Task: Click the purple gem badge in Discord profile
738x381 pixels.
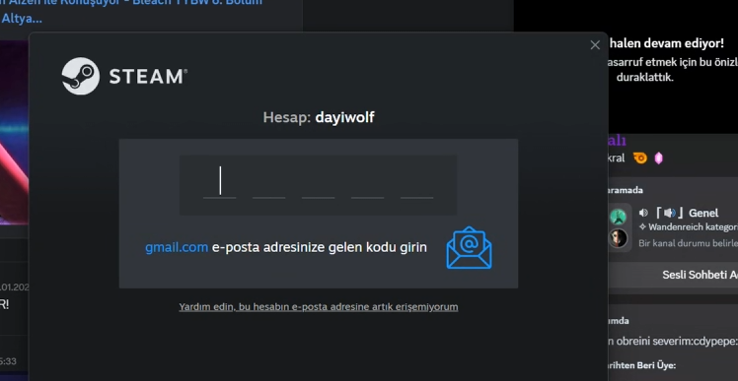Action: click(658, 159)
